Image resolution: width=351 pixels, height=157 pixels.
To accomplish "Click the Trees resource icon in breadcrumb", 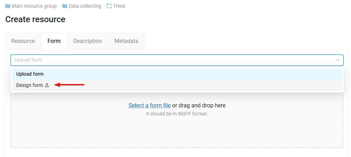I will pyautogui.click(x=109, y=6).
